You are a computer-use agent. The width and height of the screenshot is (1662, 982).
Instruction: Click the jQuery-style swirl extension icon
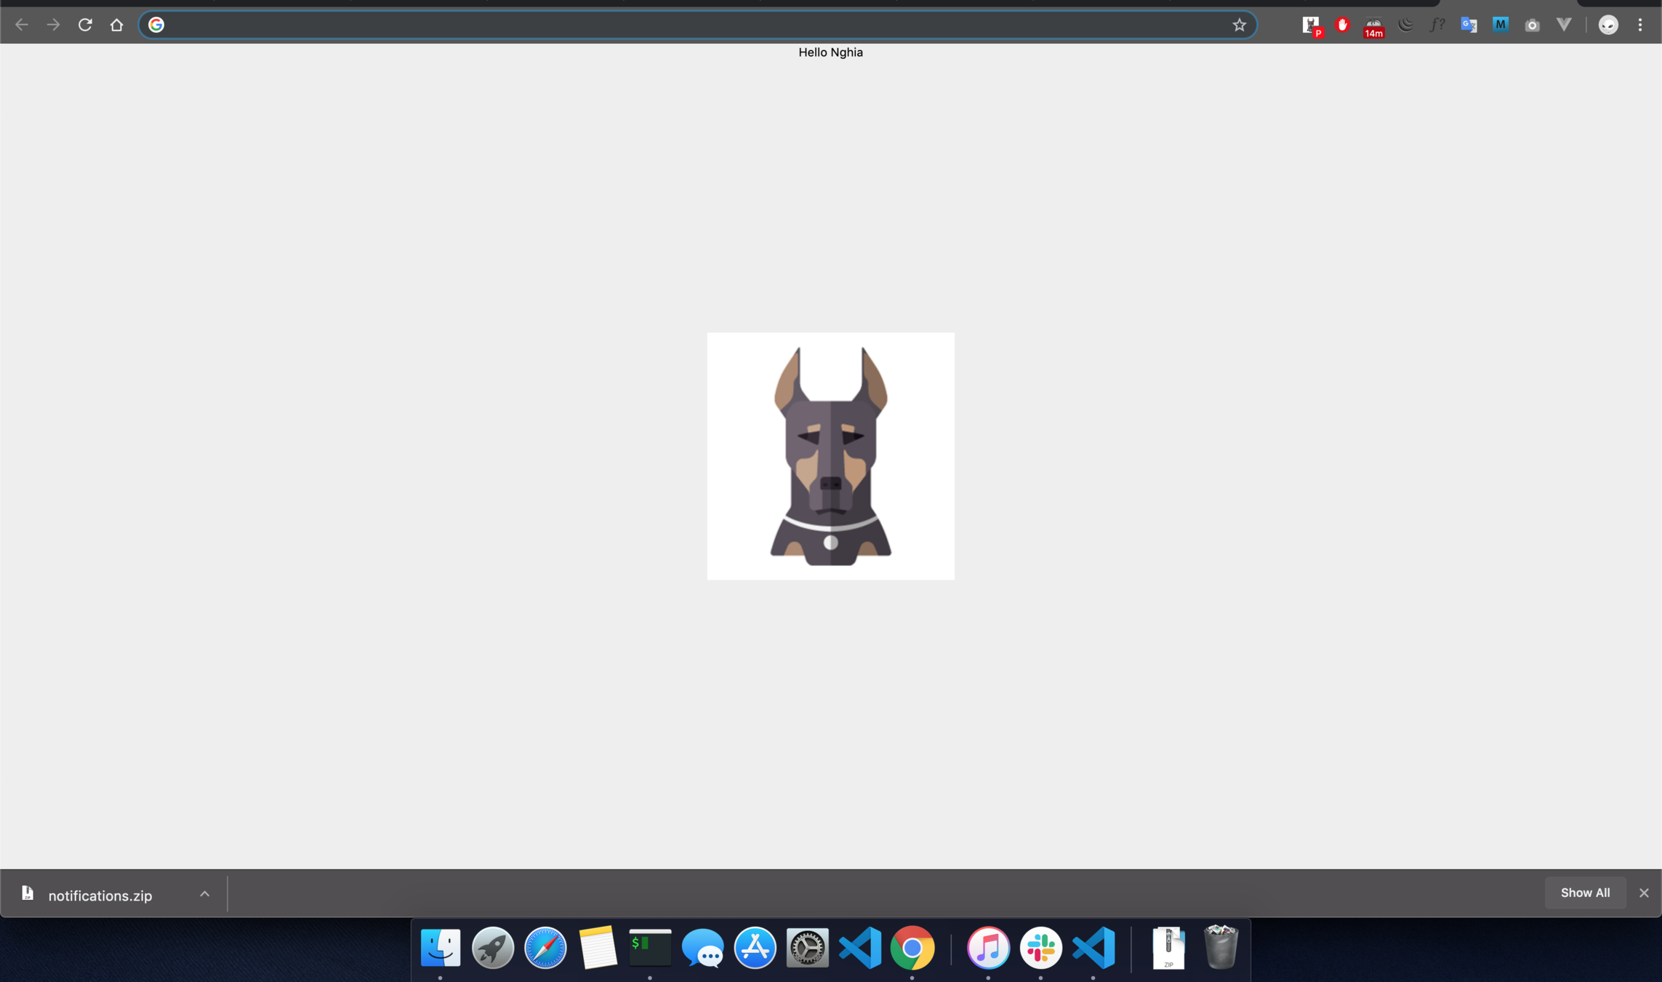click(1405, 25)
